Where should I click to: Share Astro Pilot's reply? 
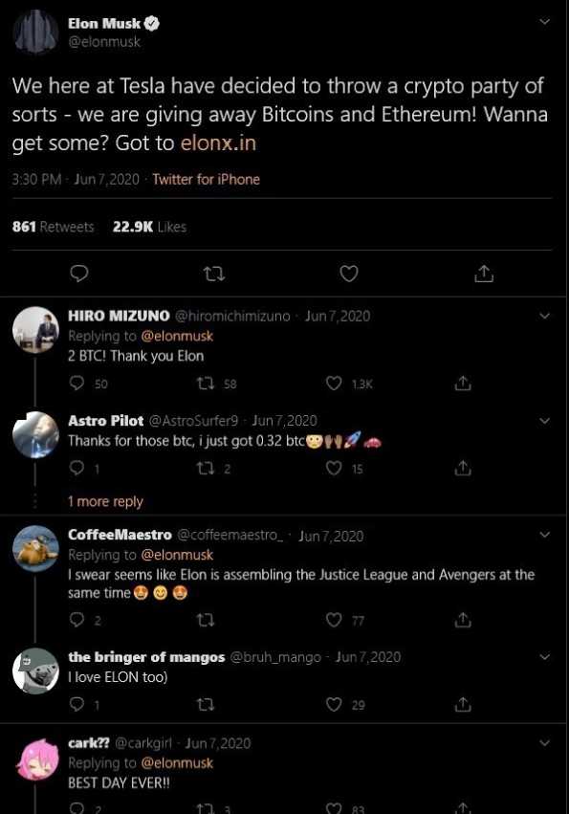463,469
